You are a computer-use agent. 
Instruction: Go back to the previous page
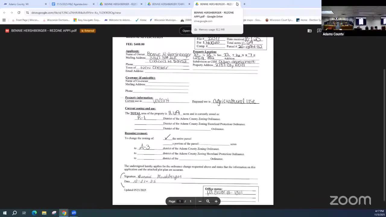pos(4,13)
